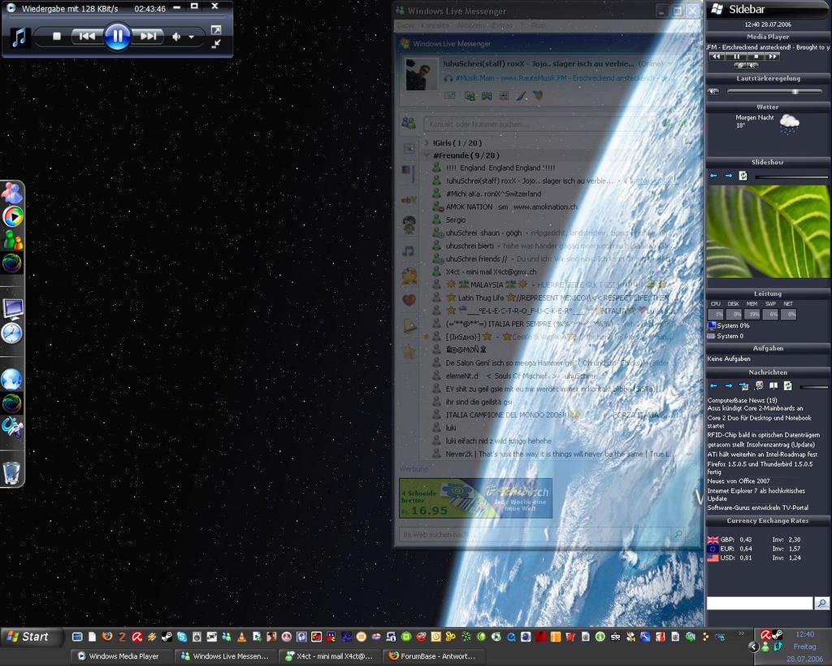Collapse the Aufgaben panel header
The image size is (832, 666).
point(768,348)
